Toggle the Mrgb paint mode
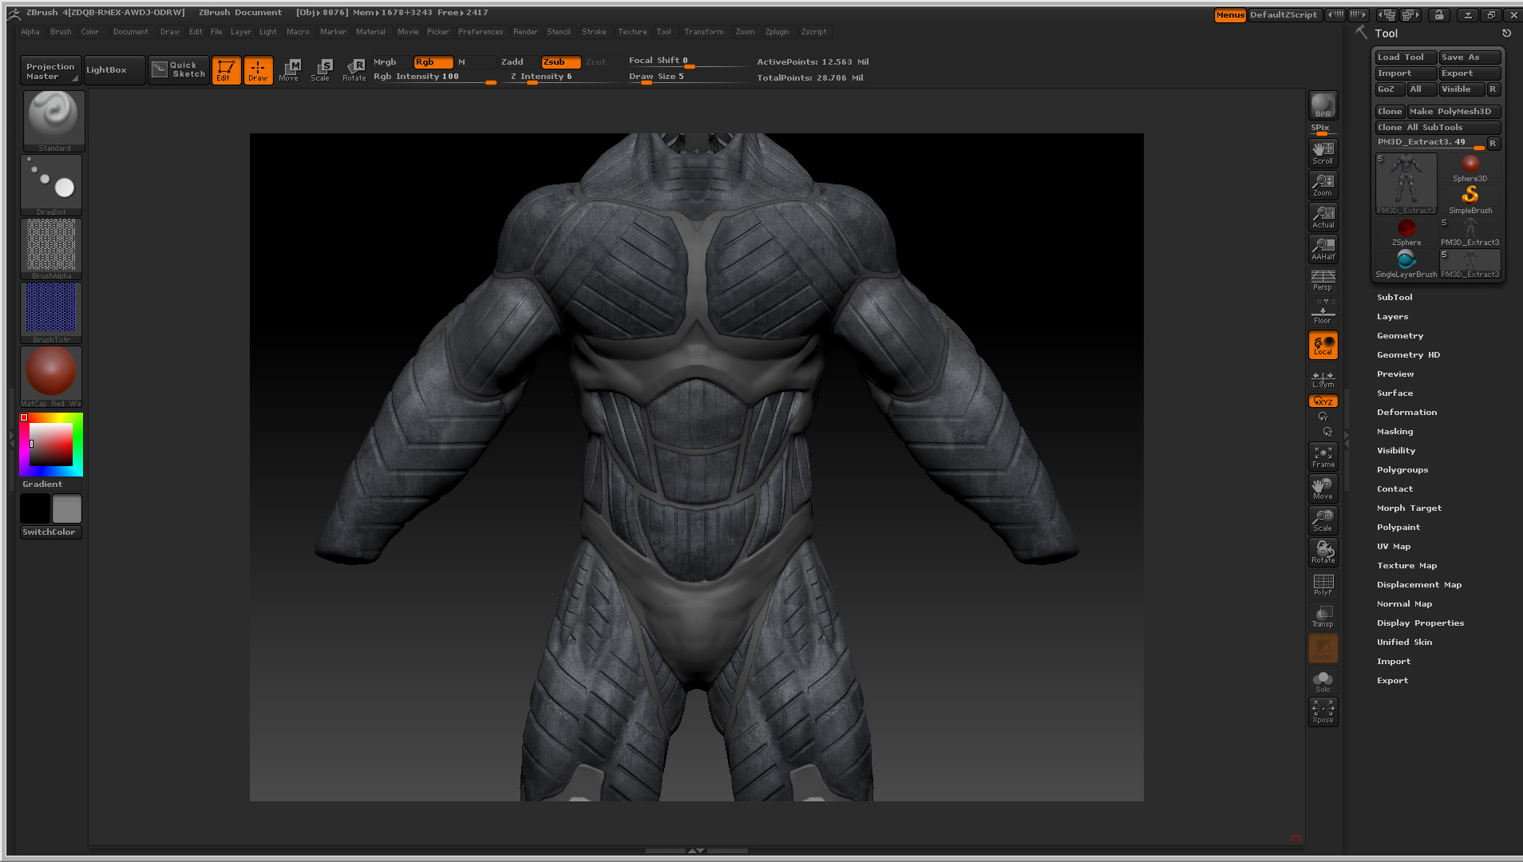The image size is (1523, 862). pos(384,61)
